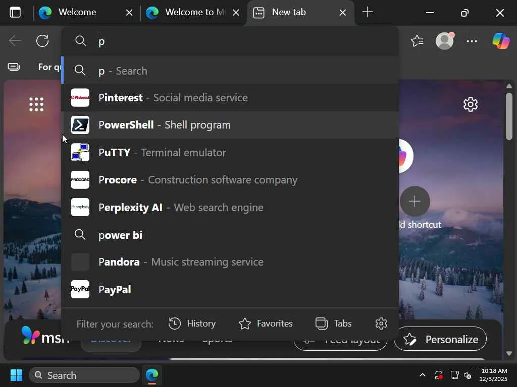Click the PowerShell logo icon
517x387 pixels.
80,125
